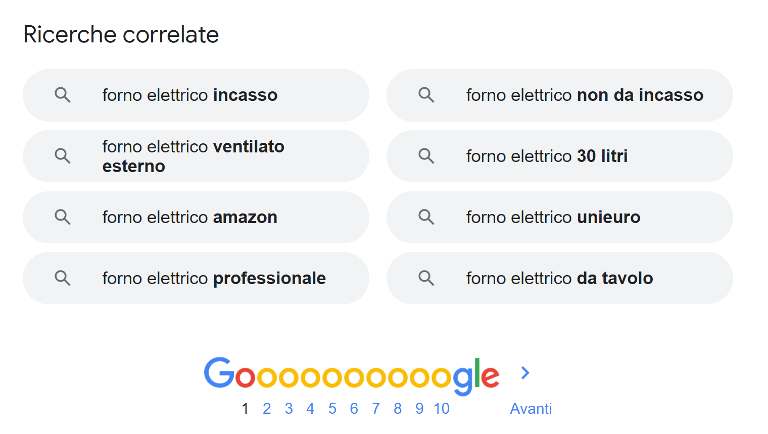
Task: Open related search 'forno elettrico incasso'
Action: [196, 95]
